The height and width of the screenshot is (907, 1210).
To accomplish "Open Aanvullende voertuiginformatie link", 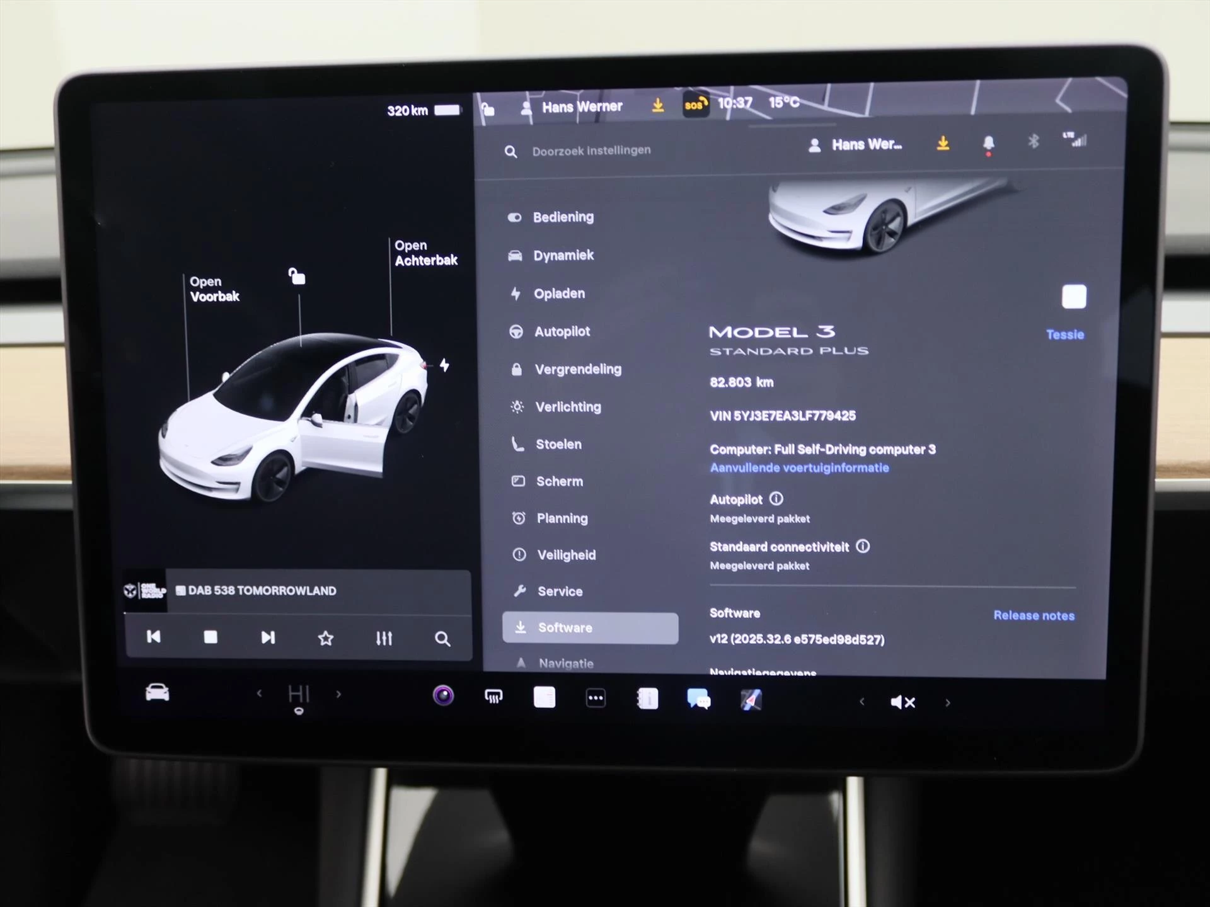I will [800, 467].
